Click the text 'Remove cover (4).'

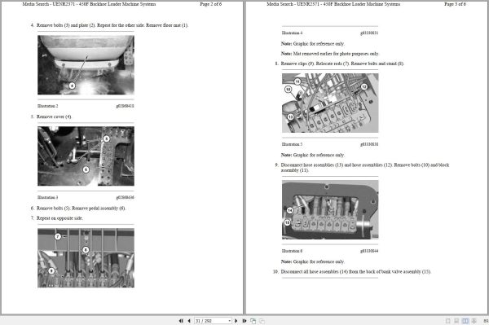(54, 116)
